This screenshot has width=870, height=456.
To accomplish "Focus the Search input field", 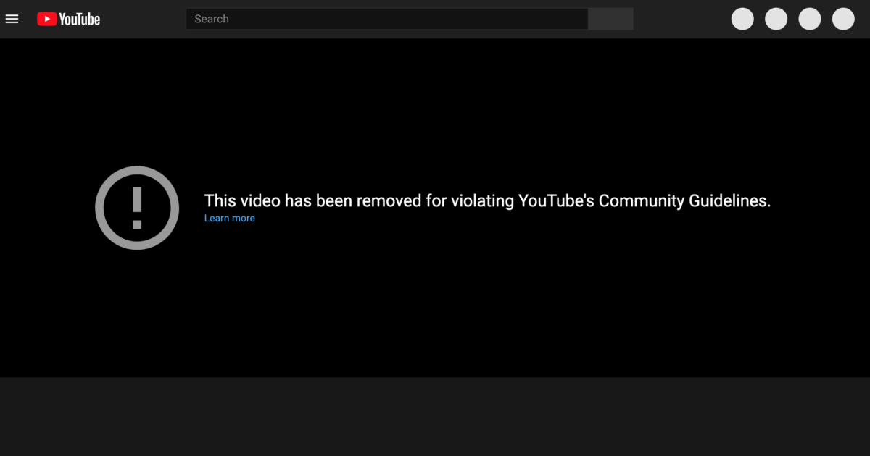I will point(387,19).
